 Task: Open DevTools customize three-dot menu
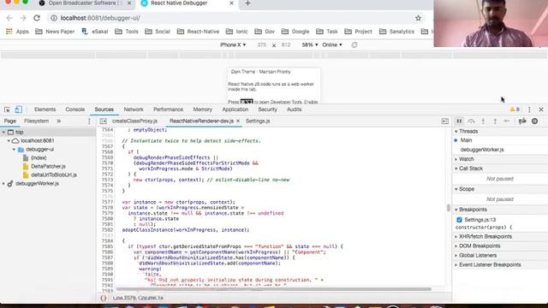[x=529, y=110]
